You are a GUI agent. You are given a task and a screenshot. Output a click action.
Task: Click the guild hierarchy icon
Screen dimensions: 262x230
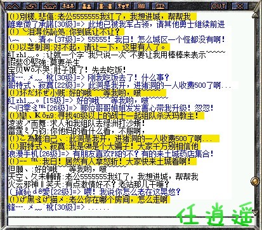123,6
